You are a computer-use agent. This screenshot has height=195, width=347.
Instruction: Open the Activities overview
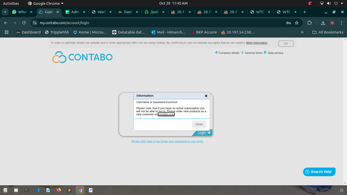[x=11, y=3]
